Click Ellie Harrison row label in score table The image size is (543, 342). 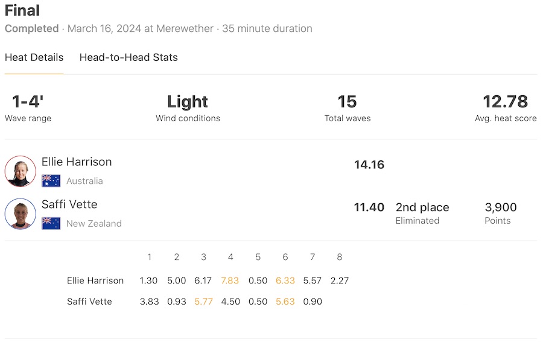tap(95, 280)
